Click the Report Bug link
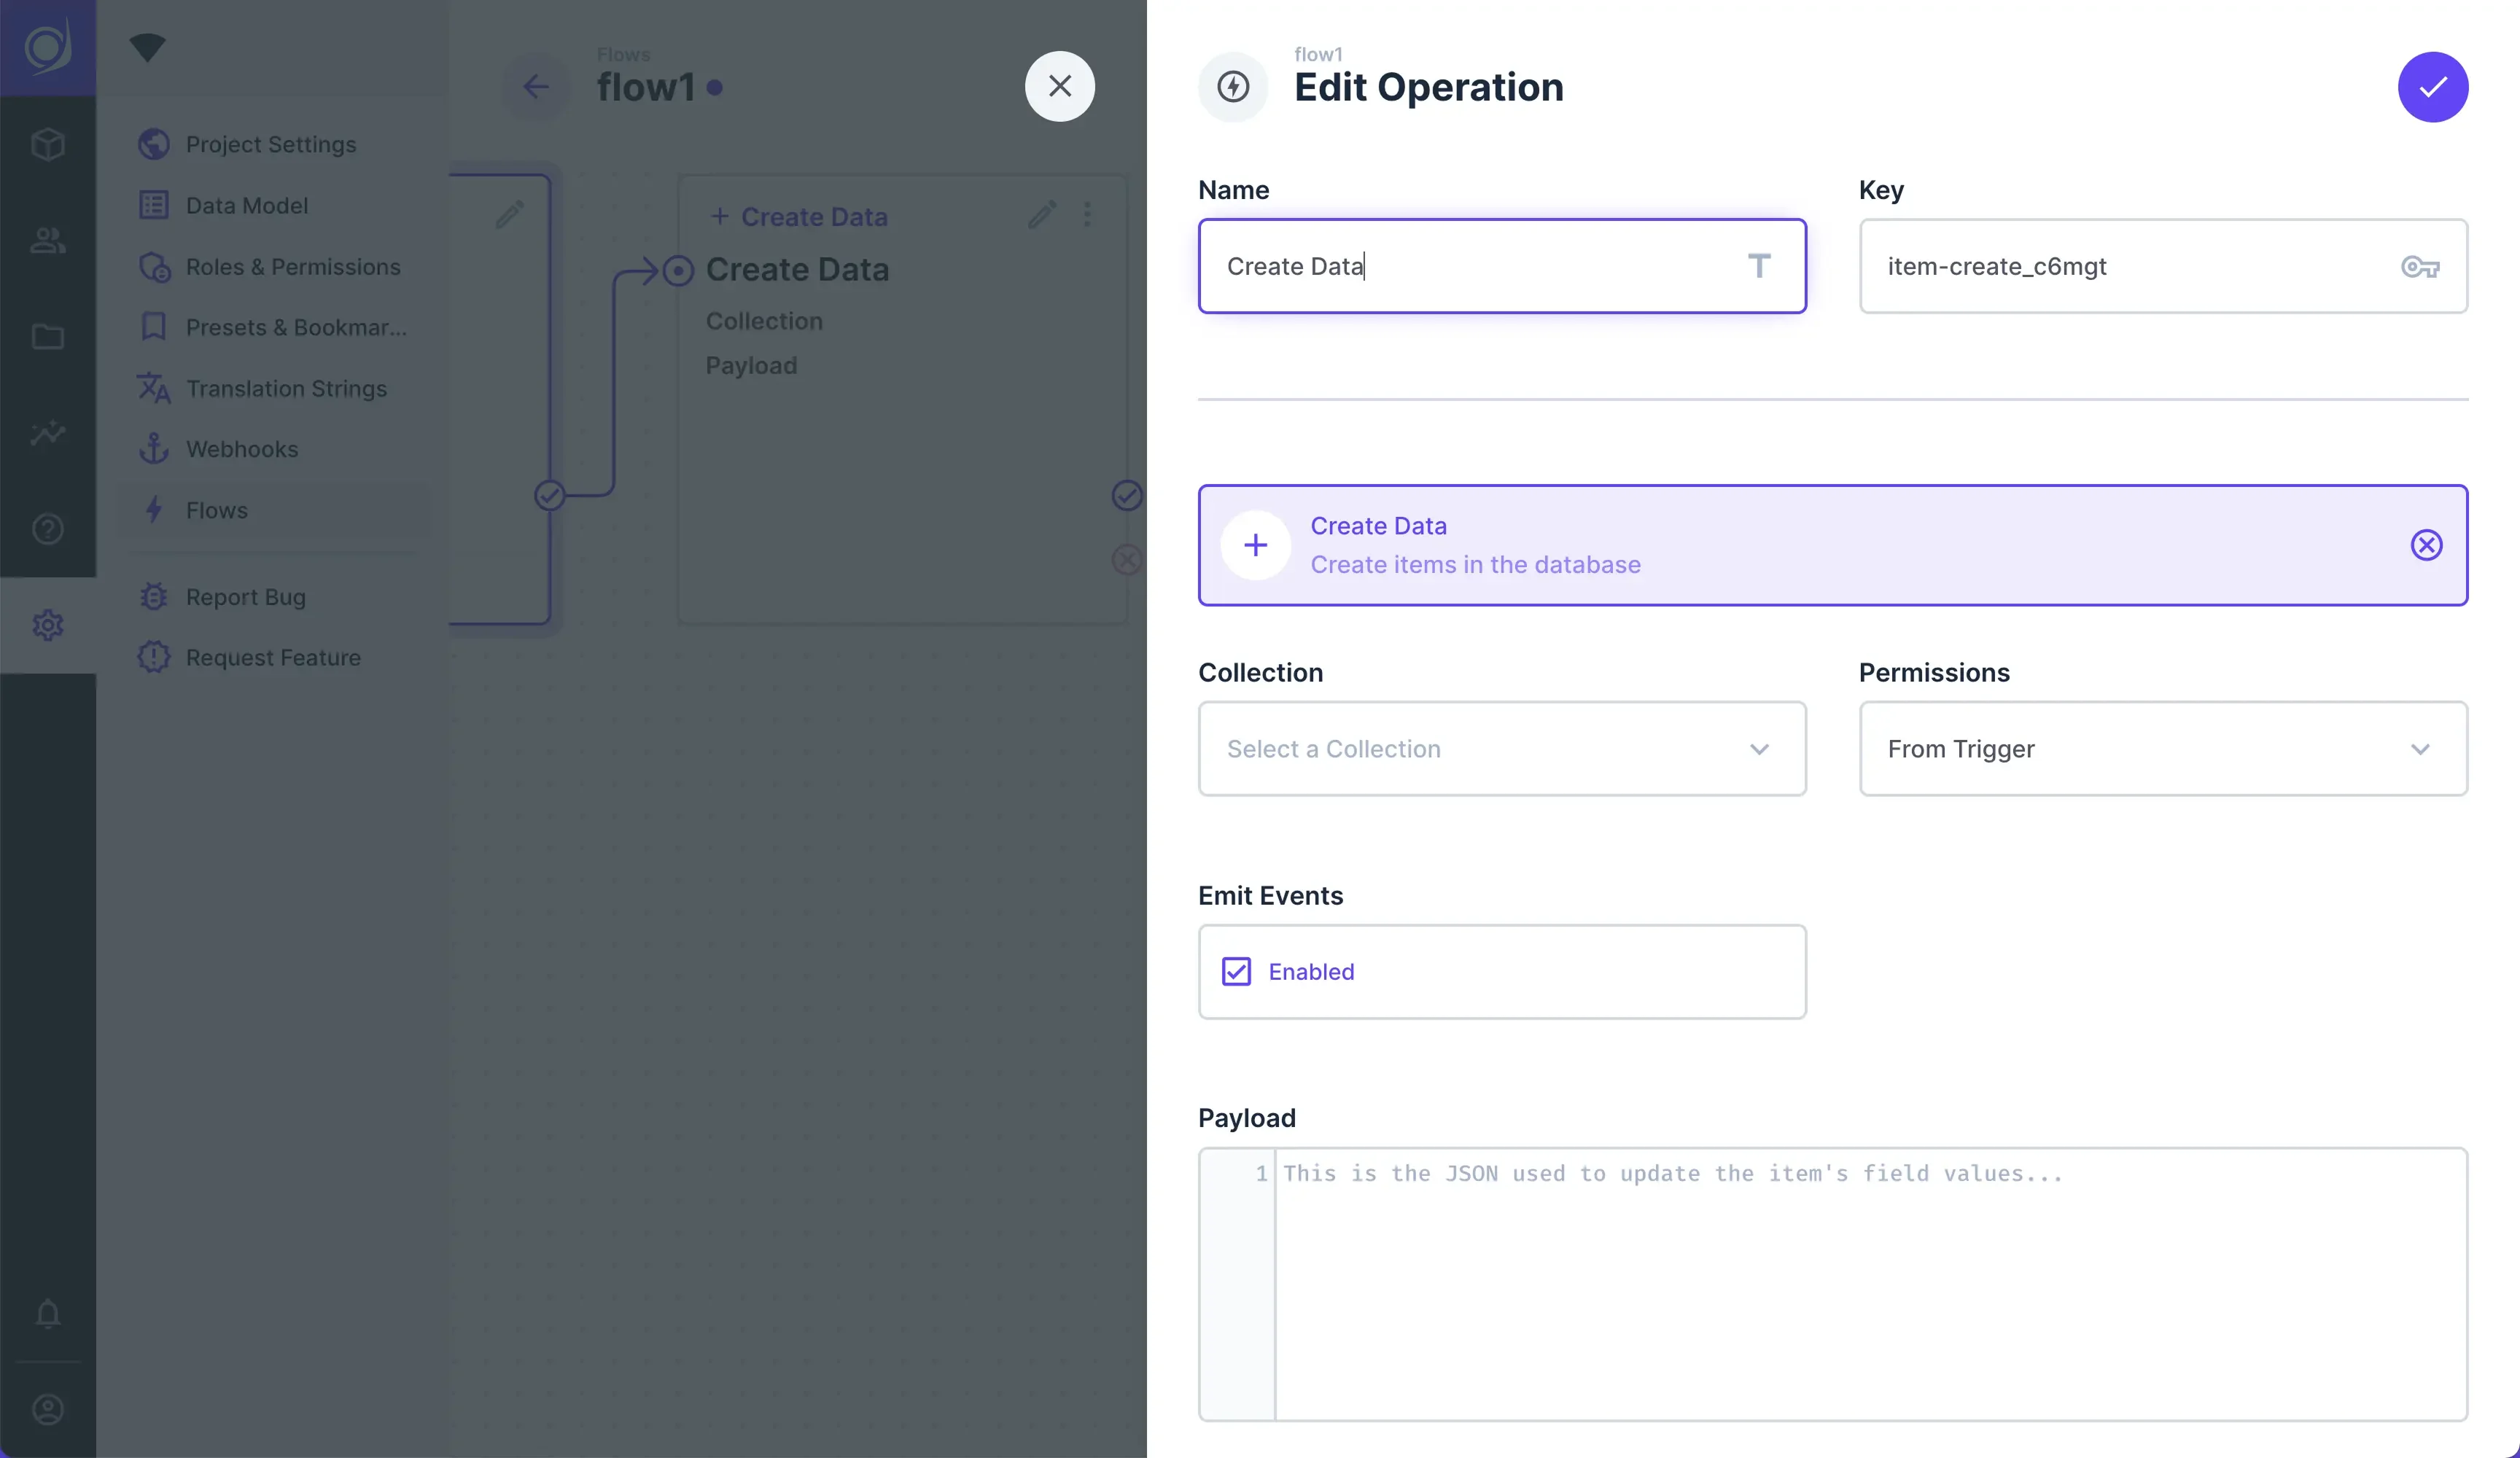The image size is (2520, 1458). tap(246, 596)
